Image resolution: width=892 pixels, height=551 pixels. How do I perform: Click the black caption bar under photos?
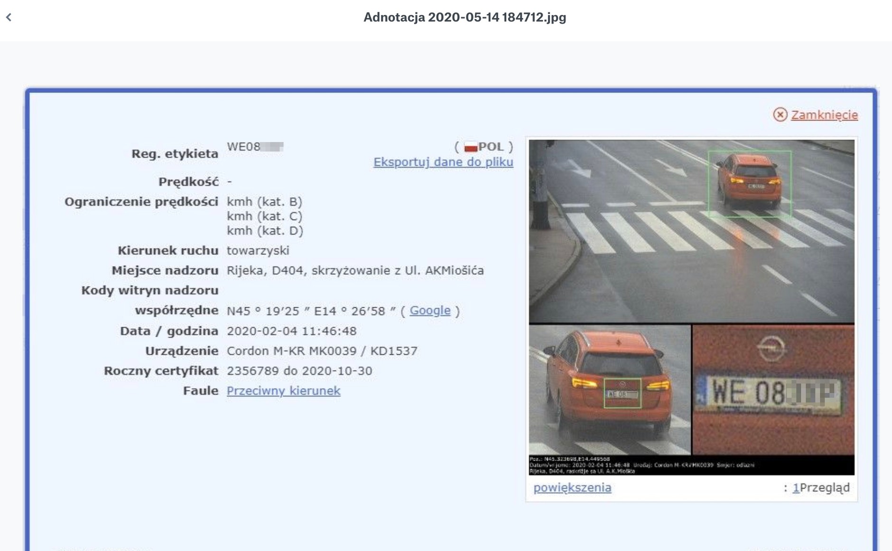(691, 465)
